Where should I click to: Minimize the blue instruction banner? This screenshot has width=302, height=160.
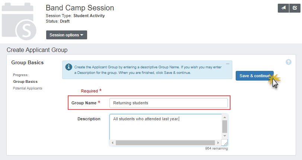[x=228, y=64]
